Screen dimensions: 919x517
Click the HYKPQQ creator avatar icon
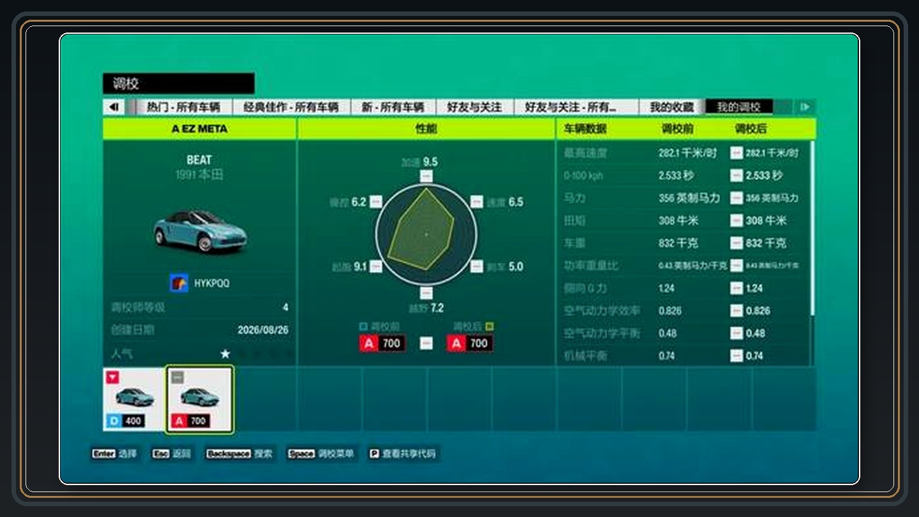pos(179,283)
